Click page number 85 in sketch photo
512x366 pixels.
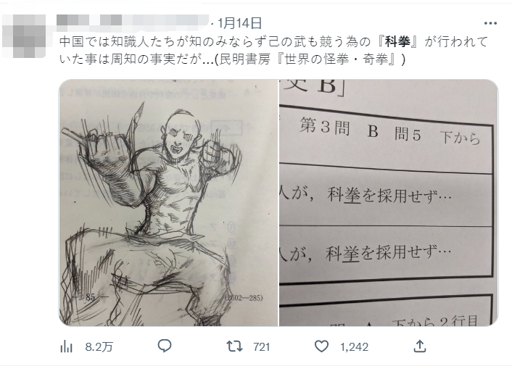91,297
